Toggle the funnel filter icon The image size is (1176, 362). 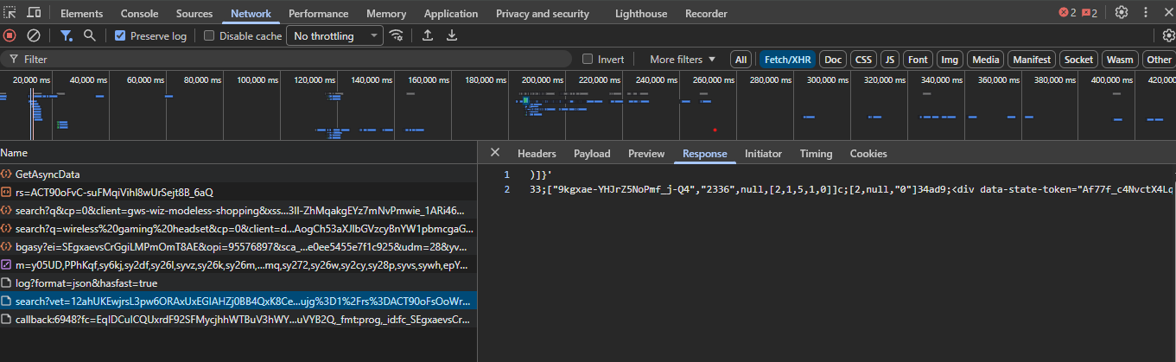(67, 35)
